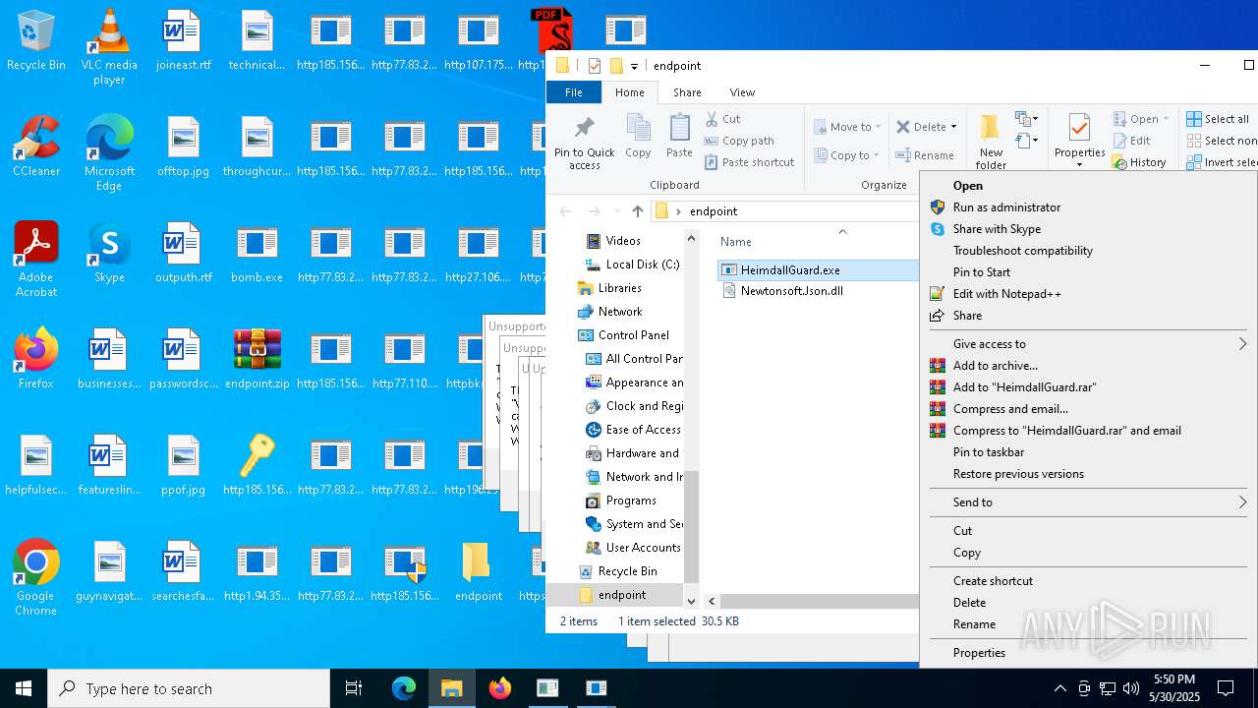Select the endpoint folder on desktop
Viewport: 1258px width, 708px height.
479,572
